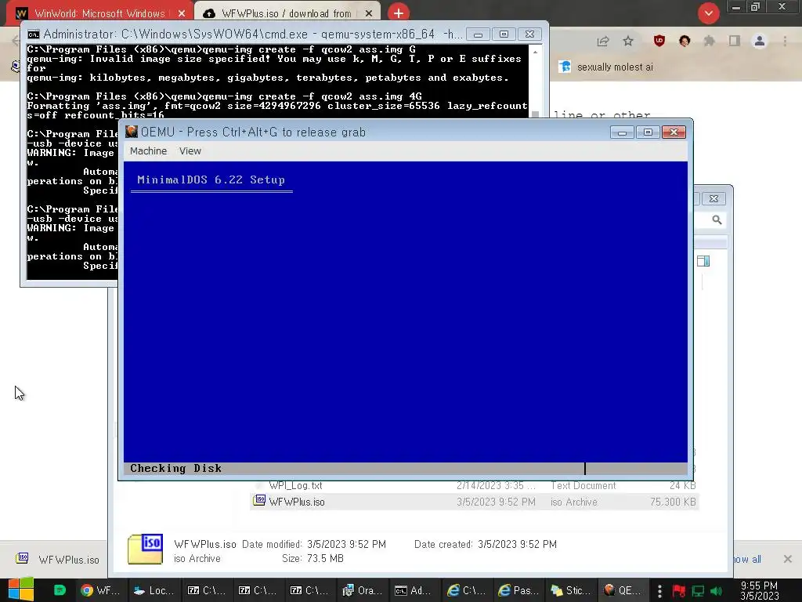Switch to Oracle VirtualBox taskbar button
Viewport: 802px width, 602px height.
click(x=362, y=590)
